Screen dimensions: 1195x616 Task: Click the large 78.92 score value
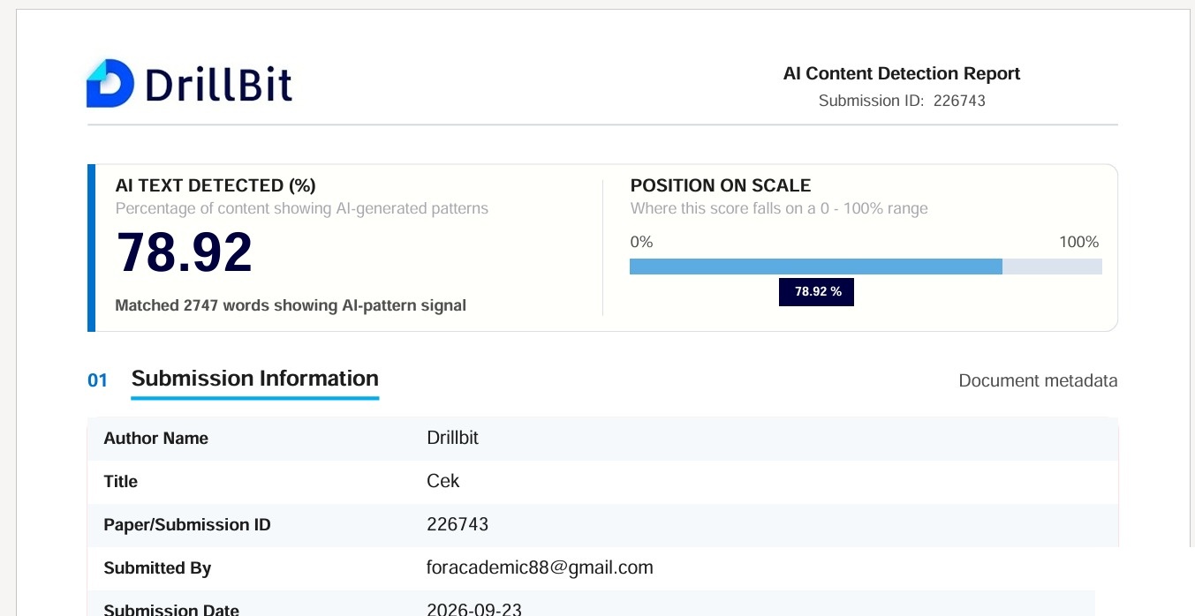185,252
